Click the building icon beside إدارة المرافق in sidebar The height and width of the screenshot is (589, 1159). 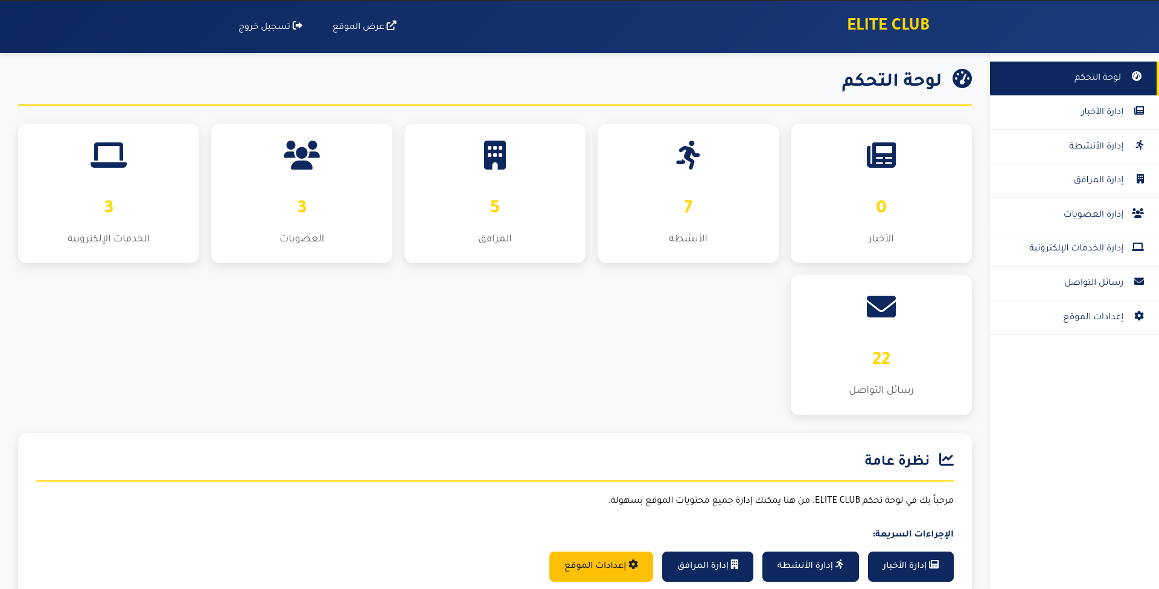click(1140, 179)
